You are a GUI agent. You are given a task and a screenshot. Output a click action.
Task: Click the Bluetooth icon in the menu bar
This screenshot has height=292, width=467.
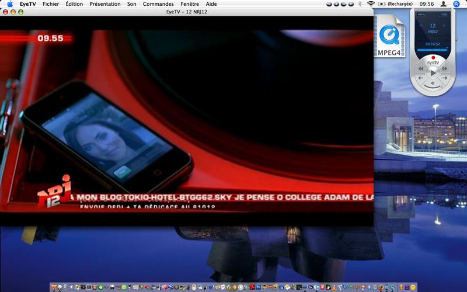pyautogui.click(x=360, y=4)
